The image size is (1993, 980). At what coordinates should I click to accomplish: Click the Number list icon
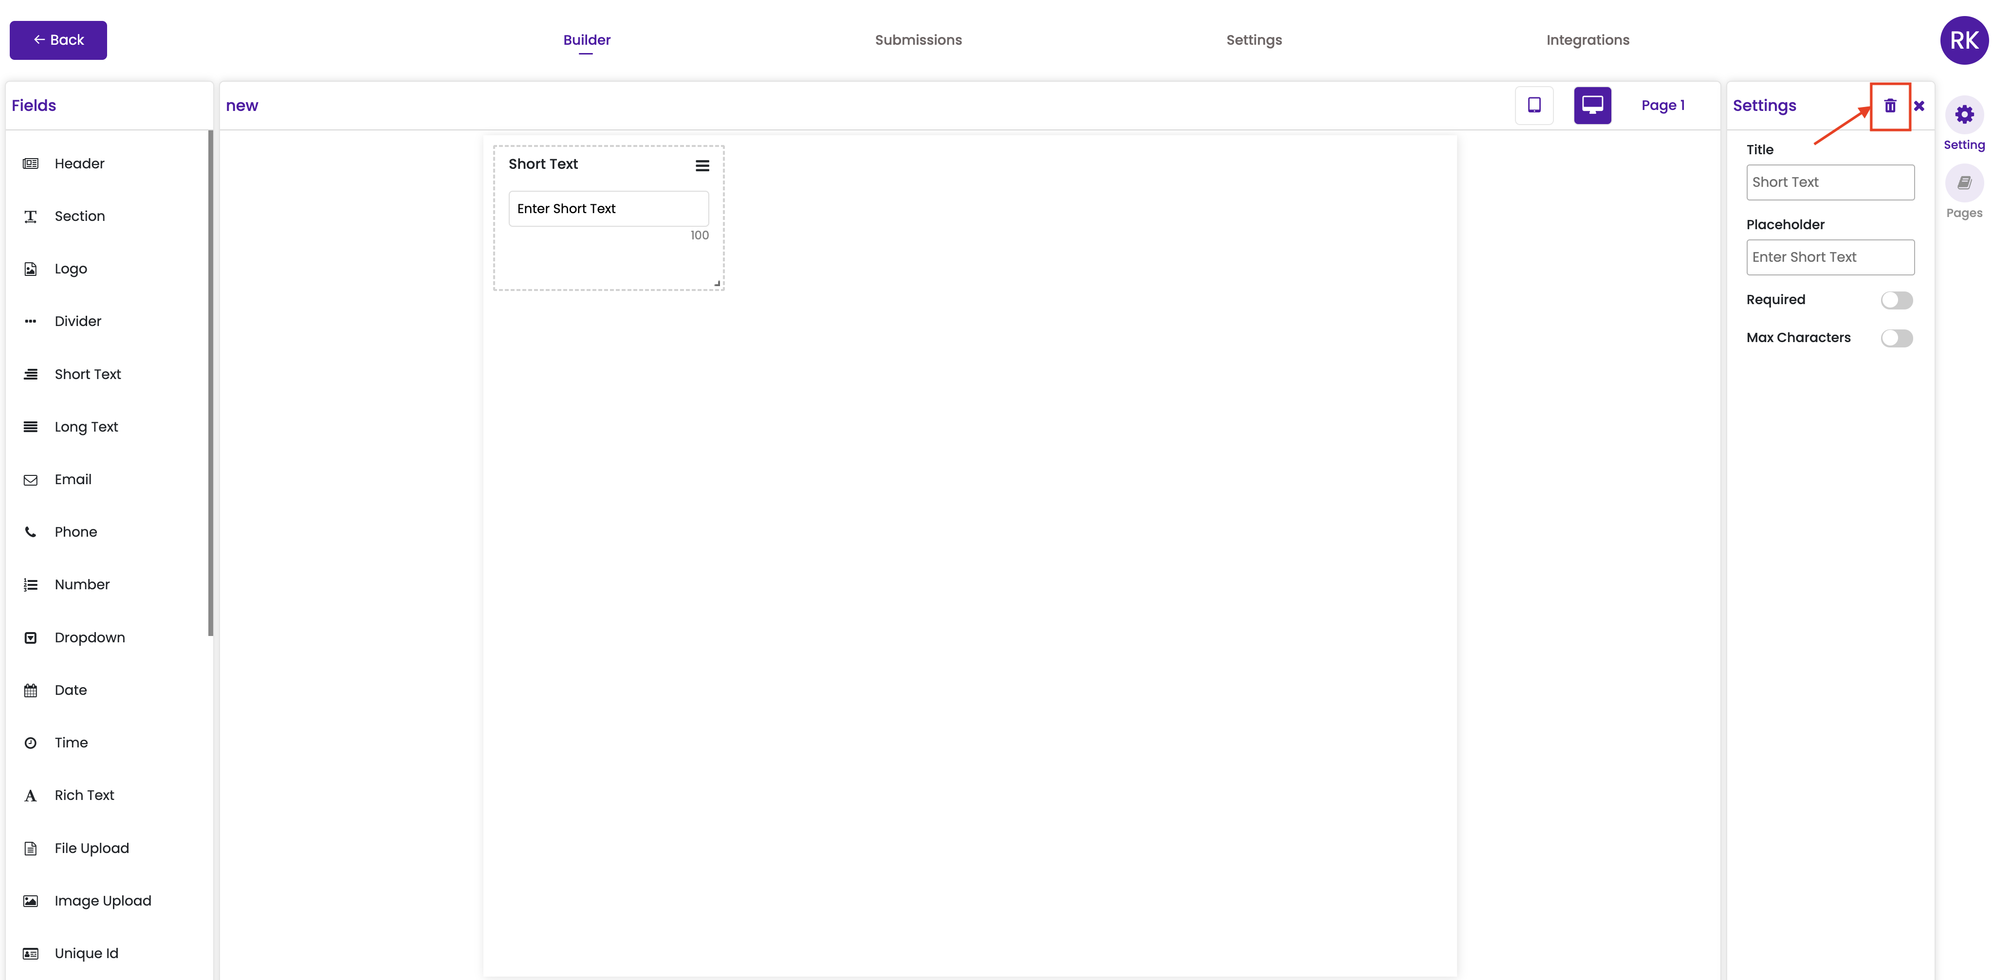click(30, 585)
